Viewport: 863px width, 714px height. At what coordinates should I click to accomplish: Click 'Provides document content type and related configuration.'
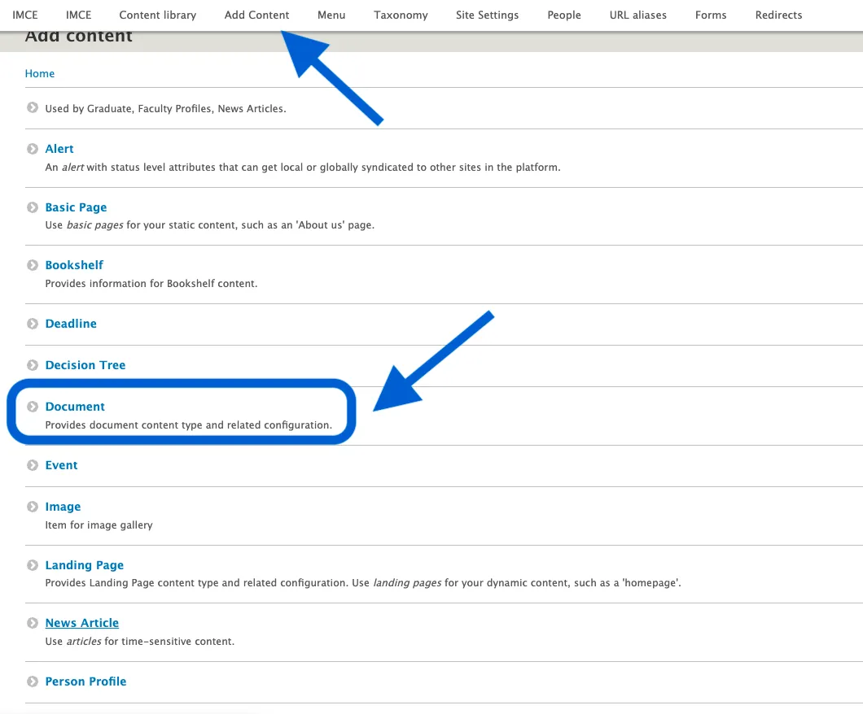(189, 424)
